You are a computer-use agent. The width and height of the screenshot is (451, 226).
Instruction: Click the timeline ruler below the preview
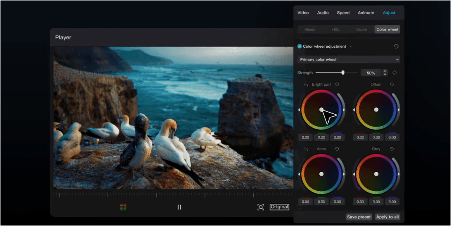tap(173, 194)
